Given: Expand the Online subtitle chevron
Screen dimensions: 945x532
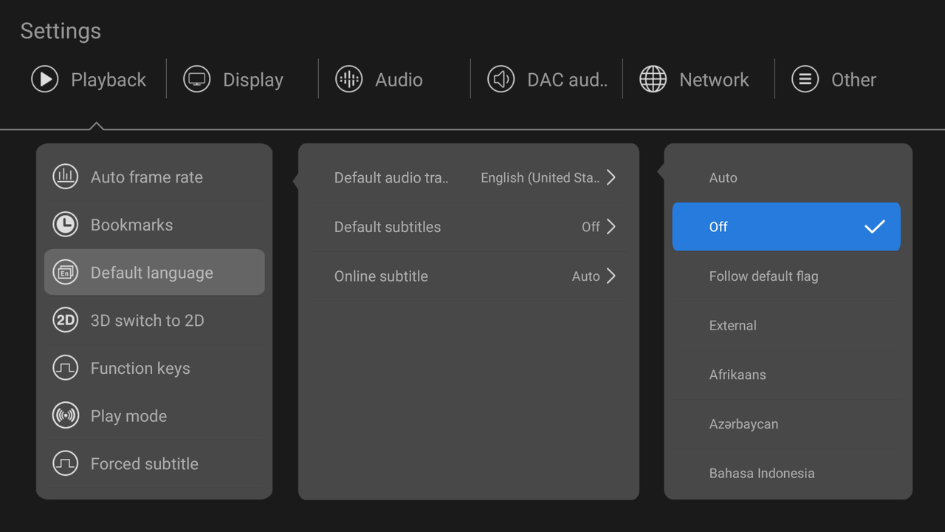Looking at the screenshot, I should tap(611, 276).
